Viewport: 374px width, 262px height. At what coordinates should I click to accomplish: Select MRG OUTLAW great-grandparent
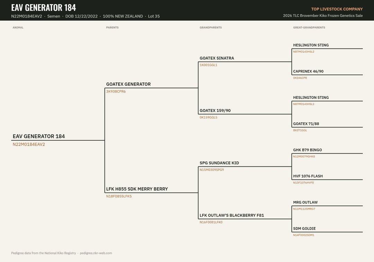click(x=305, y=202)
